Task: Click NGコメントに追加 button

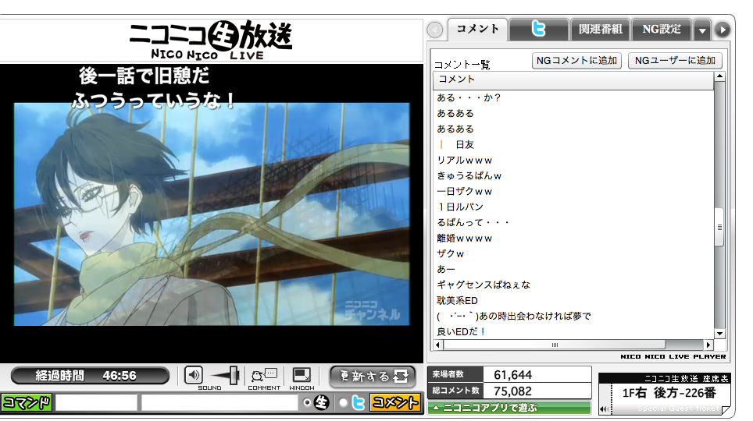Action: coord(576,60)
